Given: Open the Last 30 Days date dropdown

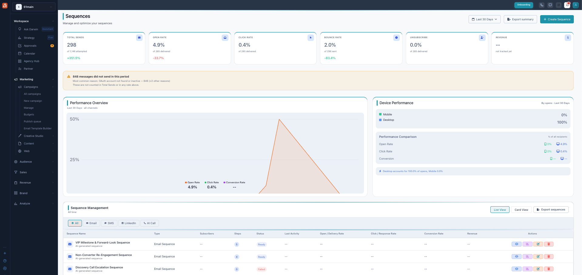Looking at the screenshot, I should (484, 19).
